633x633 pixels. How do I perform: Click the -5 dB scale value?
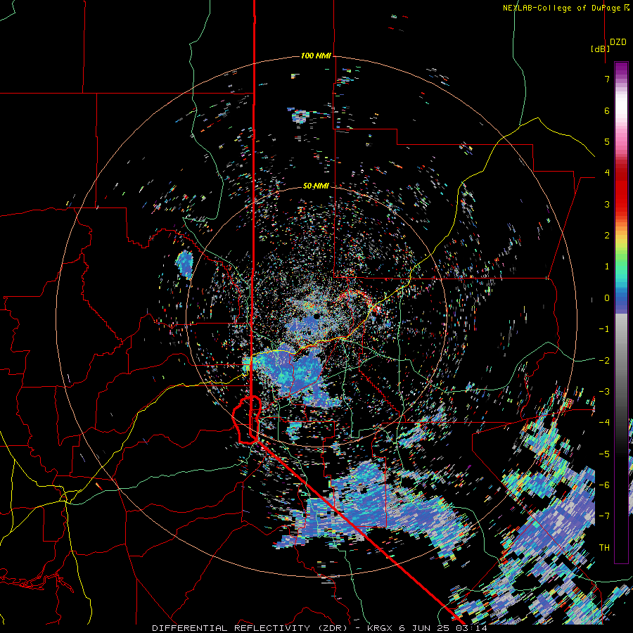(604, 454)
